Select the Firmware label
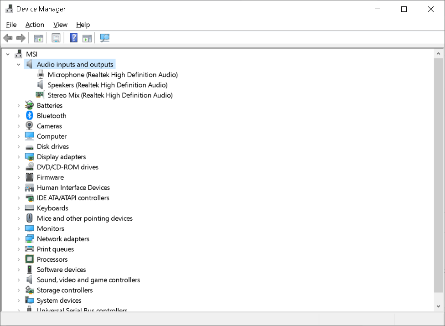 click(50, 177)
